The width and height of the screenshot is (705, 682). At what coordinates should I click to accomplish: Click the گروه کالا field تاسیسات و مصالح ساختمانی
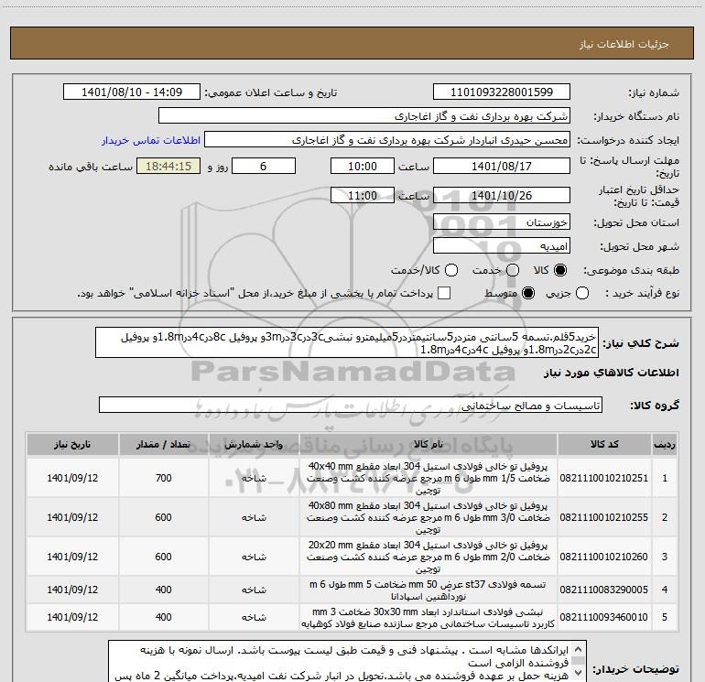(351, 405)
